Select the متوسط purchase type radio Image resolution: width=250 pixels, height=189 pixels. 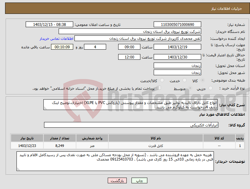tap(190, 88)
